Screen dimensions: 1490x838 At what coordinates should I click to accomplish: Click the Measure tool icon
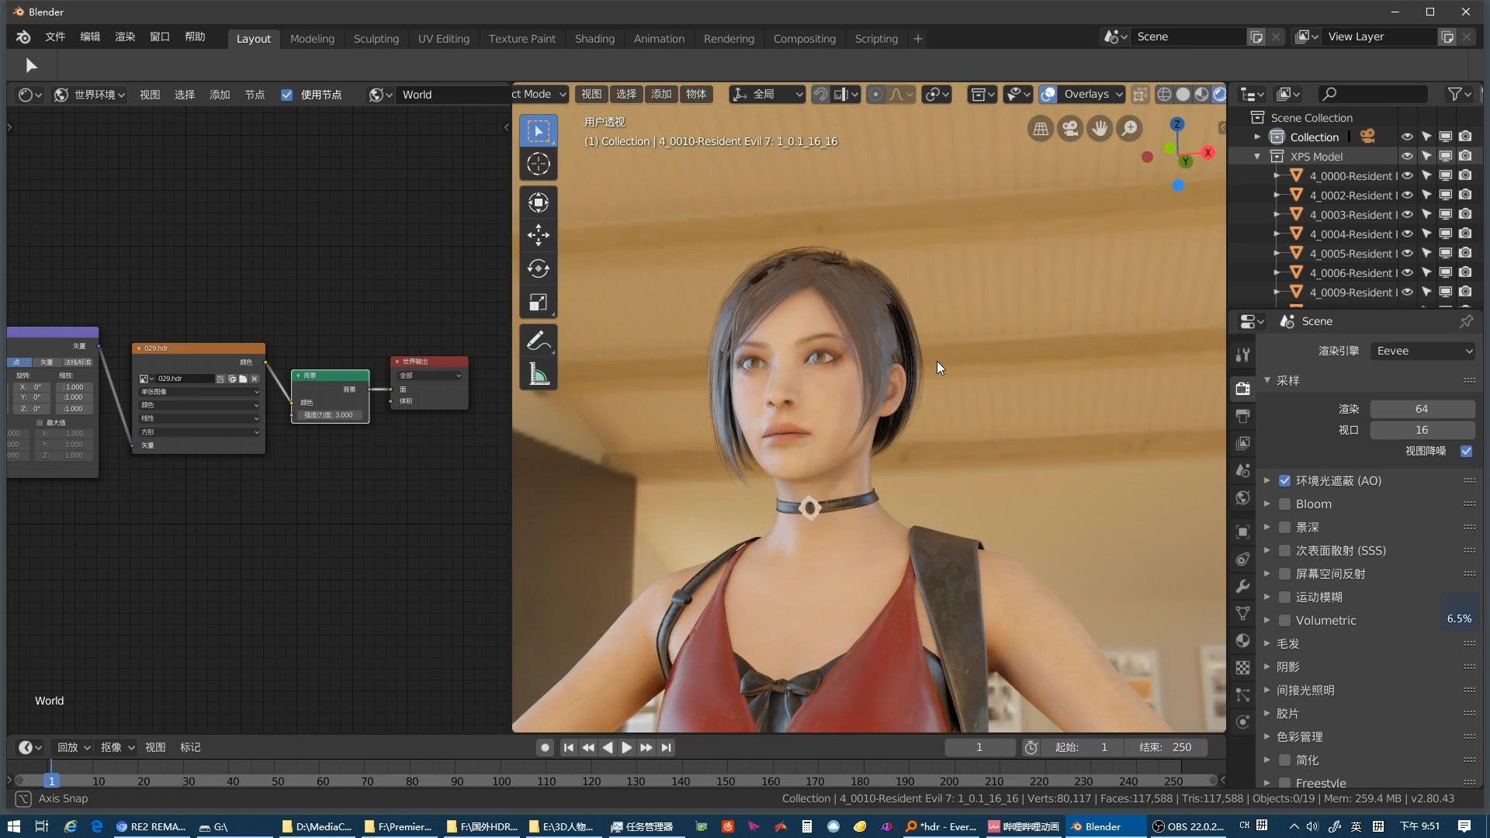[539, 376]
